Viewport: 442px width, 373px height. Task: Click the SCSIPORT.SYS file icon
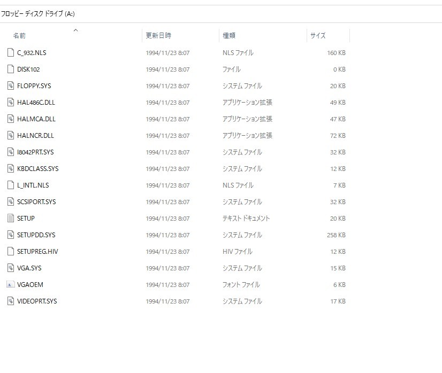(10, 202)
